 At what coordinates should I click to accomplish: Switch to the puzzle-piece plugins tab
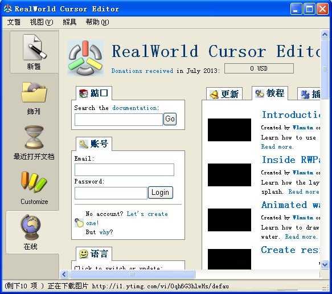tap(309, 94)
